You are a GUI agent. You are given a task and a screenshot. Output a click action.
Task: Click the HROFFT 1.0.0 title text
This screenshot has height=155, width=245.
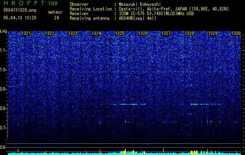[x=30, y=3]
